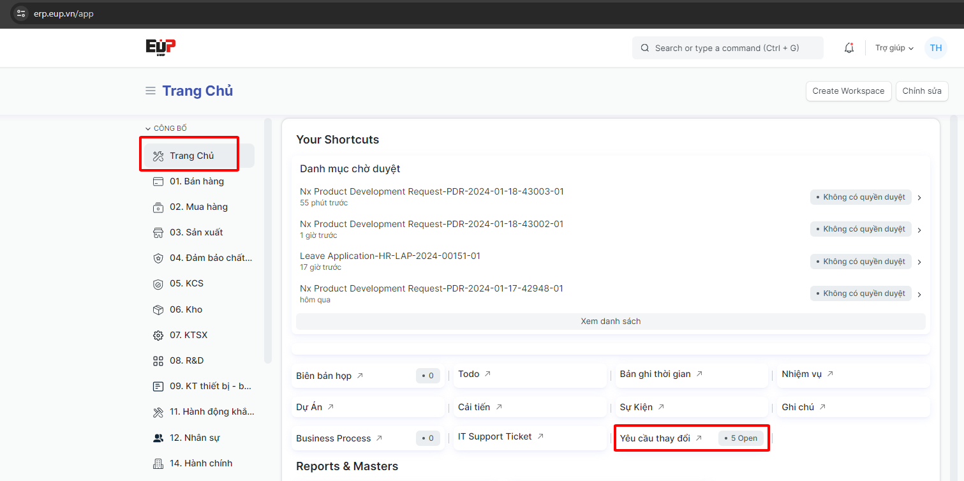
Task: Open the TH user avatar menu
Action: [935, 48]
